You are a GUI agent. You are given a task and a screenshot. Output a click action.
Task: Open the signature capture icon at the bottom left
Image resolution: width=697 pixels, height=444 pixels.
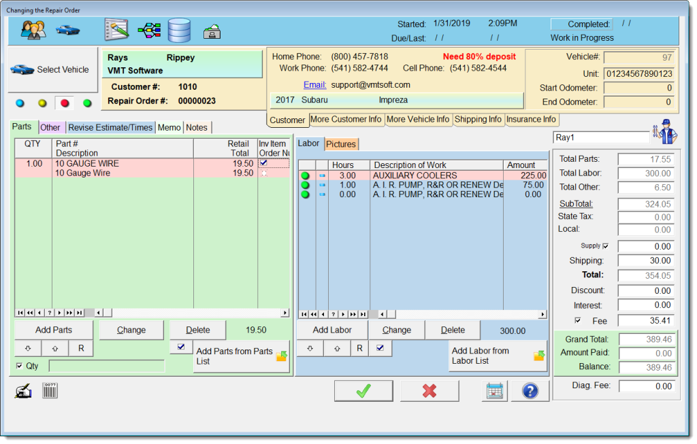click(x=23, y=391)
